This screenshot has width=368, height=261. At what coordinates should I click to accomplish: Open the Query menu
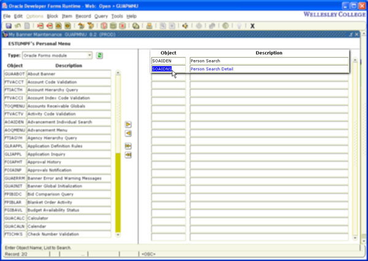pyautogui.click(x=101, y=16)
